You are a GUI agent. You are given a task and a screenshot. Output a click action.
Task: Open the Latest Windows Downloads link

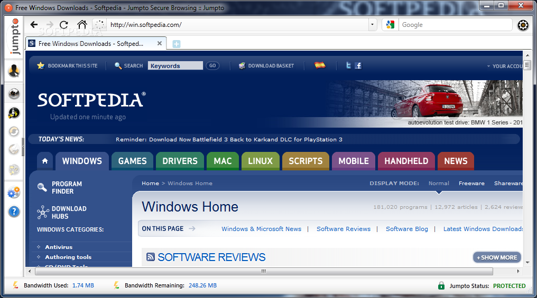tap(483, 229)
